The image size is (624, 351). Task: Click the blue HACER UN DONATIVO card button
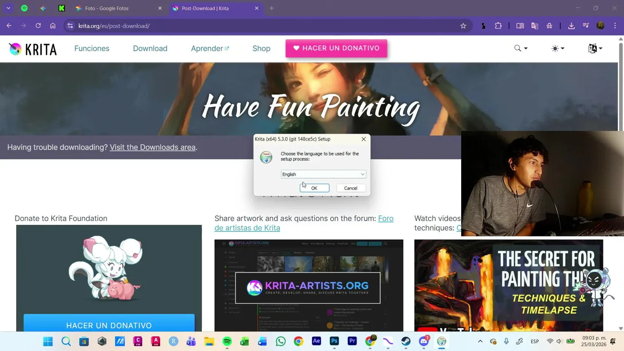pyautogui.click(x=109, y=325)
